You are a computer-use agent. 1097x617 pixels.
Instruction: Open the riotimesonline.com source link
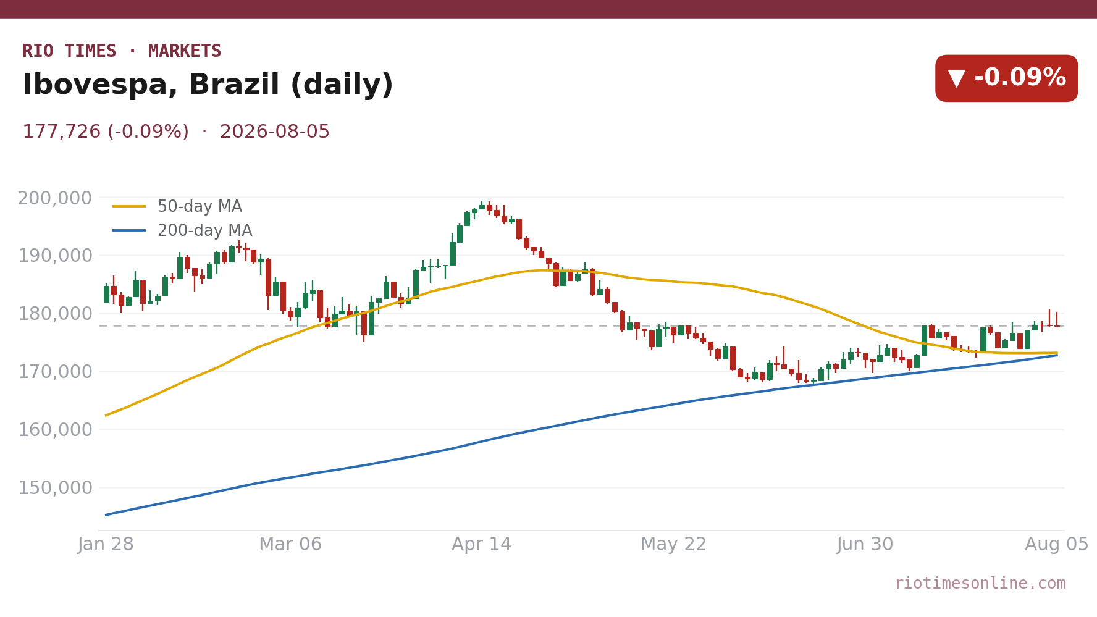click(x=980, y=584)
